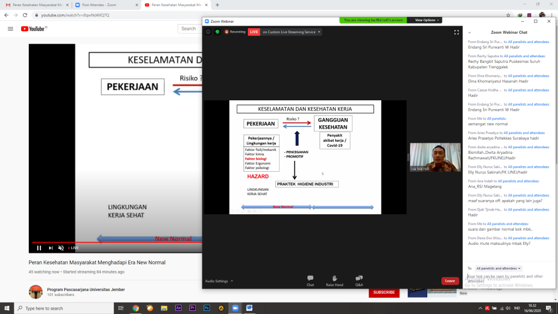Click the meeting information icon

(208, 32)
